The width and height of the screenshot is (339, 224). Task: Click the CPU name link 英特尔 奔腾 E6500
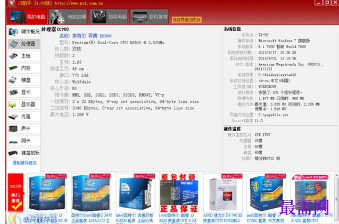[x=92, y=36]
